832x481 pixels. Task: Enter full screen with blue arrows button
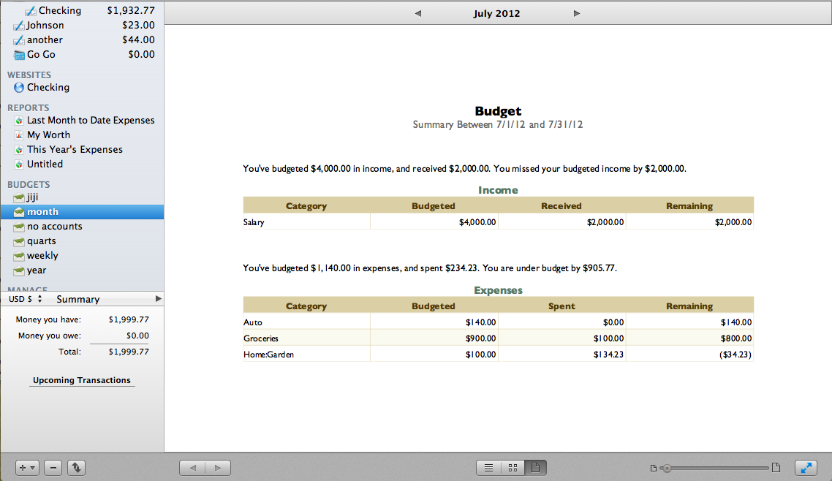click(805, 468)
